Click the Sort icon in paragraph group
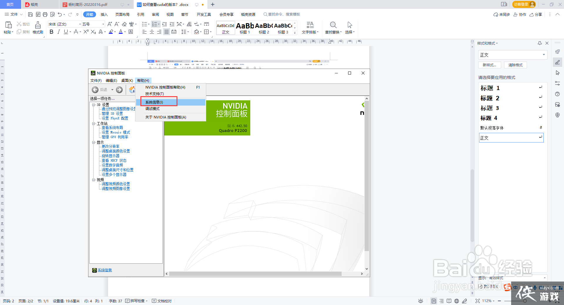 [189, 24]
